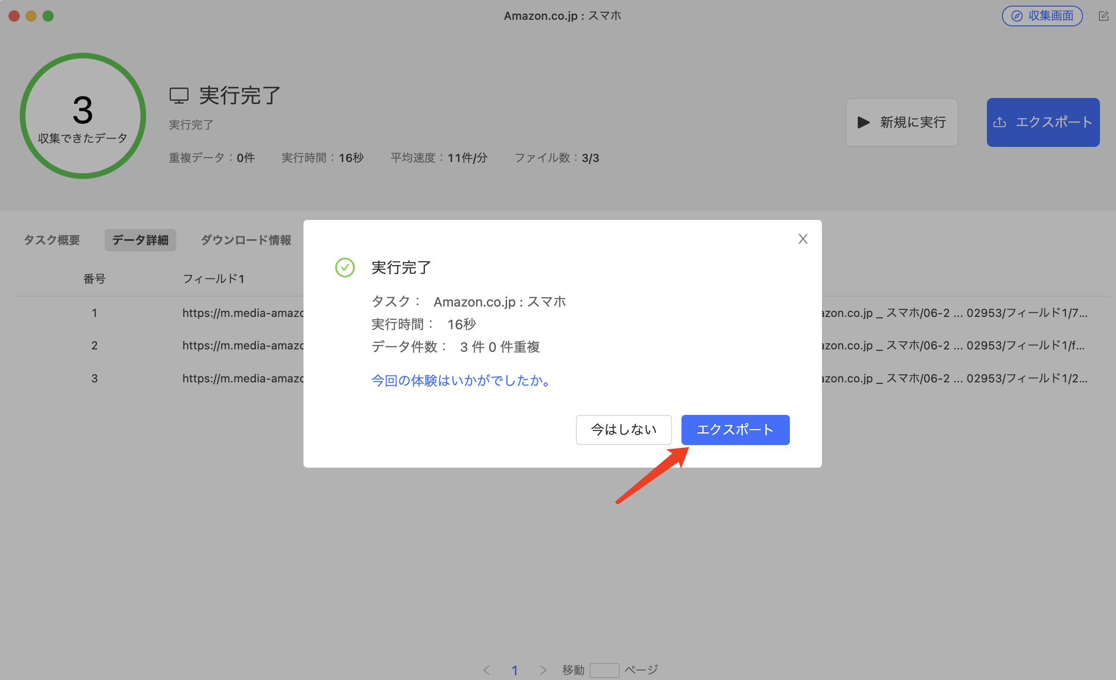Viewport: 1116px width, 680px height.
Task: Click the row 3 URL cell
Action: [243, 378]
